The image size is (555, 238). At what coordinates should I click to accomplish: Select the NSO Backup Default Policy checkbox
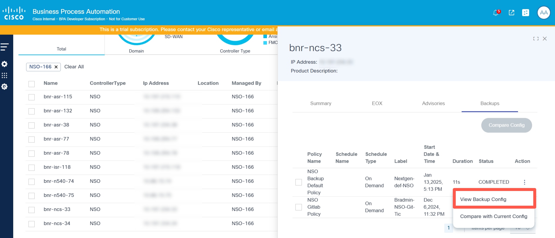coord(299,182)
